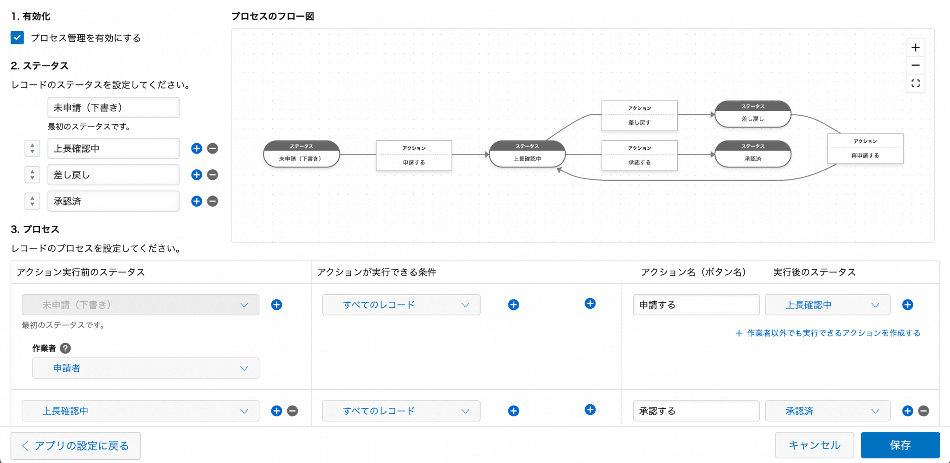Open the 作業者 help tooltip

click(x=65, y=348)
